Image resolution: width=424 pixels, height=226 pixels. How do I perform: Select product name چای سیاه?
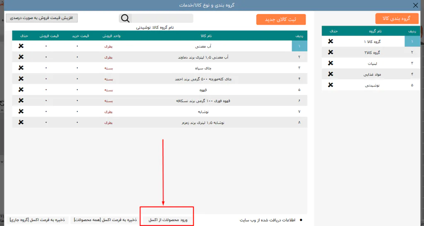pos(203,68)
